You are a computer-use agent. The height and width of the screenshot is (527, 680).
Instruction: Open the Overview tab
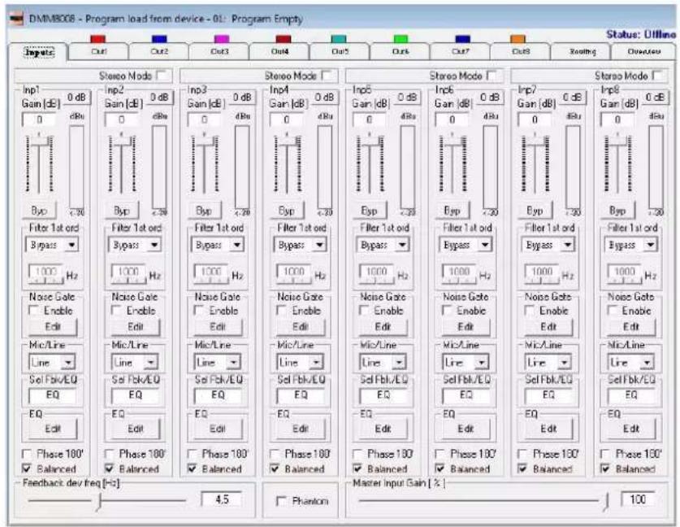[x=644, y=52]
